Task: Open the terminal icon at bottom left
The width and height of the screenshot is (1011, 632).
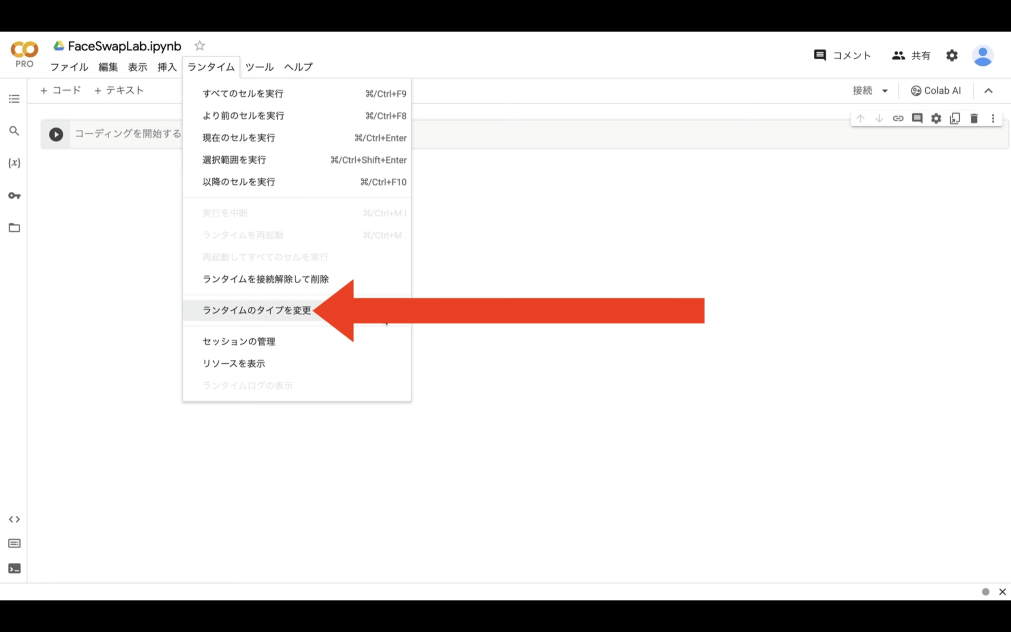Action: pyautogui.click(x=14, y=569)
